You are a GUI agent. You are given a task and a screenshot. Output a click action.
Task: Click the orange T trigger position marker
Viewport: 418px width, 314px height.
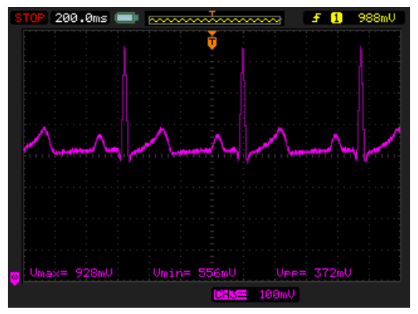212,42
